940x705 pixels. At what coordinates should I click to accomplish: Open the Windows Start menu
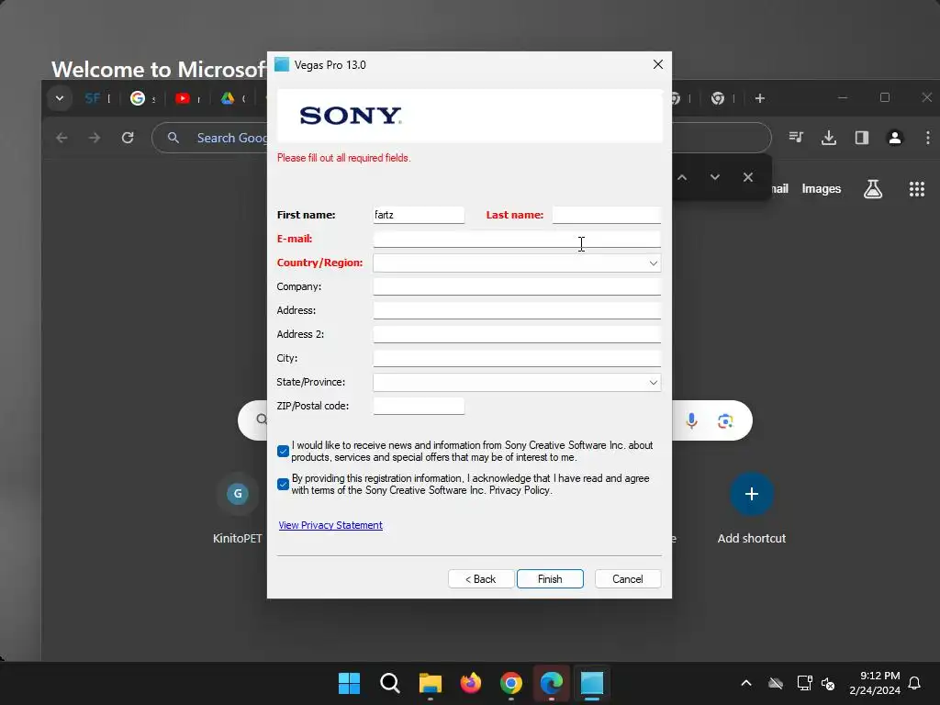pos(349,683)
